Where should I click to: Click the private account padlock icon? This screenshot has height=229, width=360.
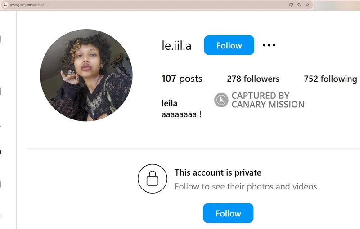[x=153, y=179]
